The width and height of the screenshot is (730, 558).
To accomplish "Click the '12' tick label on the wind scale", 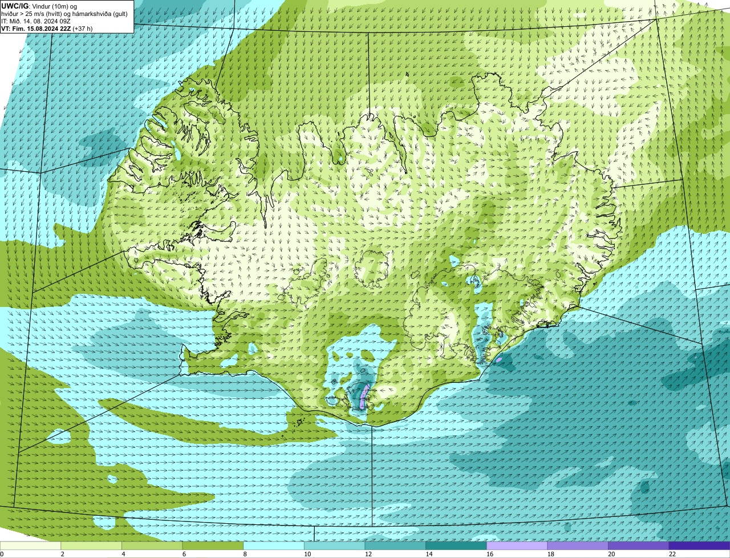I will (x=368, y=554).
